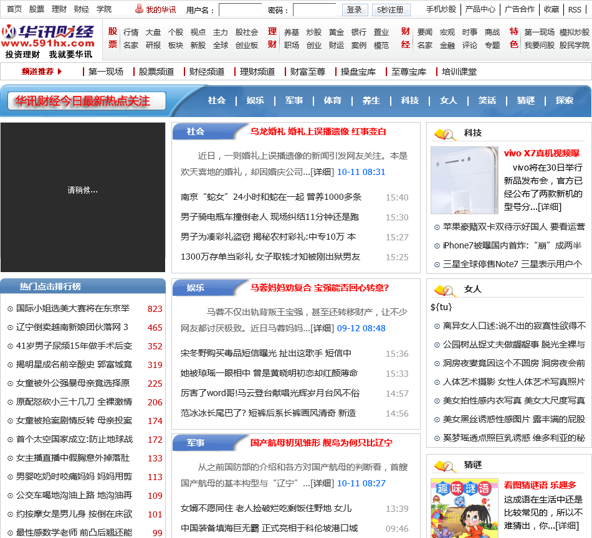This screenshot has width=592, height=538.
Task: Select the 猜谜 tab in blue bar
Action: point(526,100)
